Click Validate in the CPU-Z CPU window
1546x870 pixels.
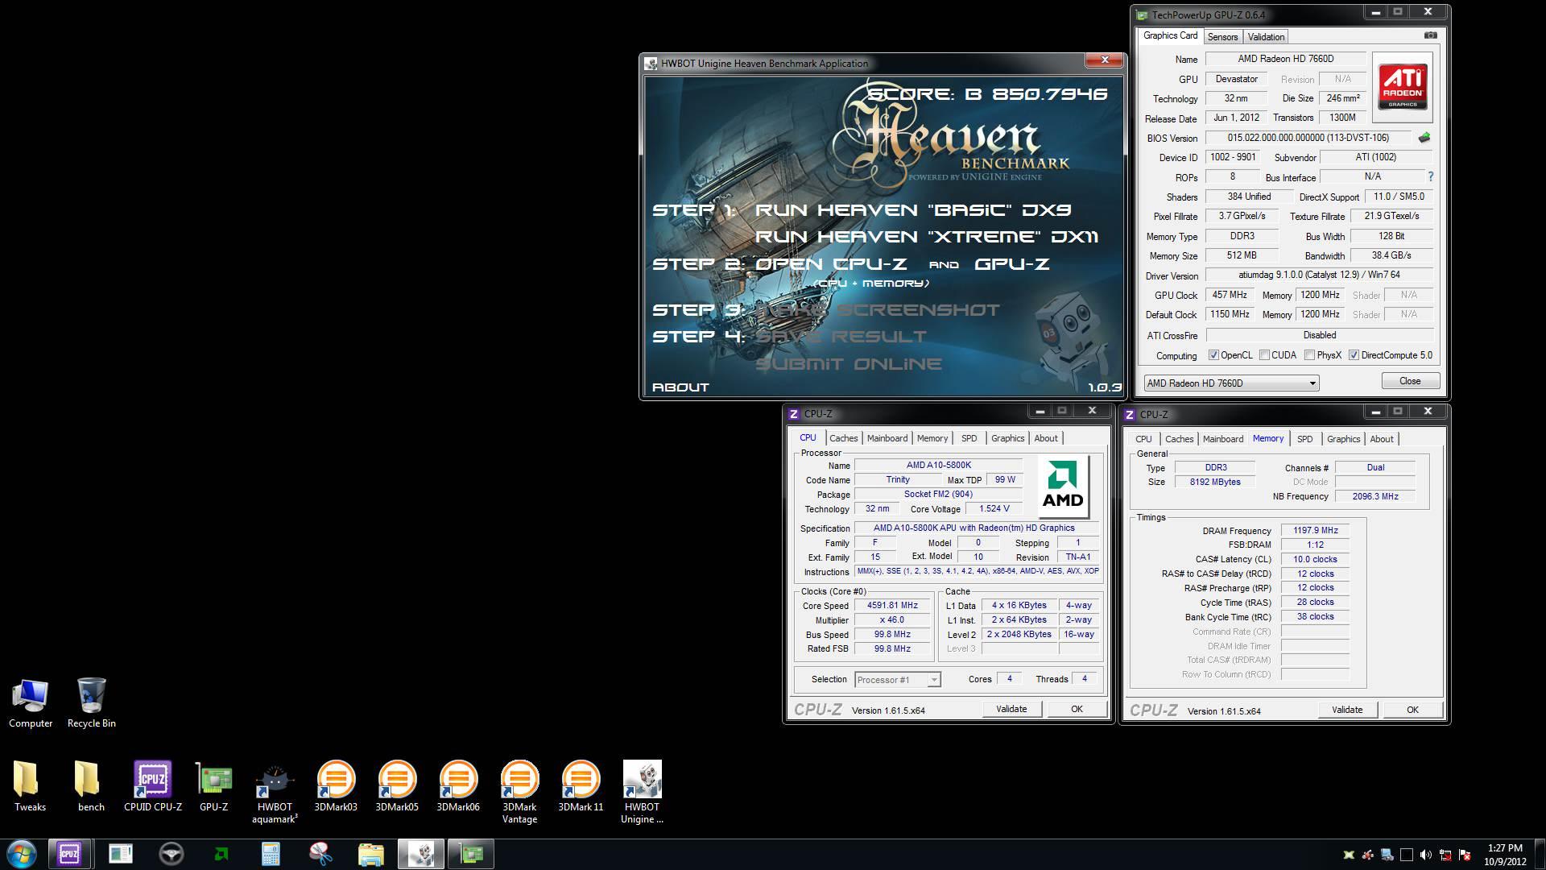tap(1011, 709)
